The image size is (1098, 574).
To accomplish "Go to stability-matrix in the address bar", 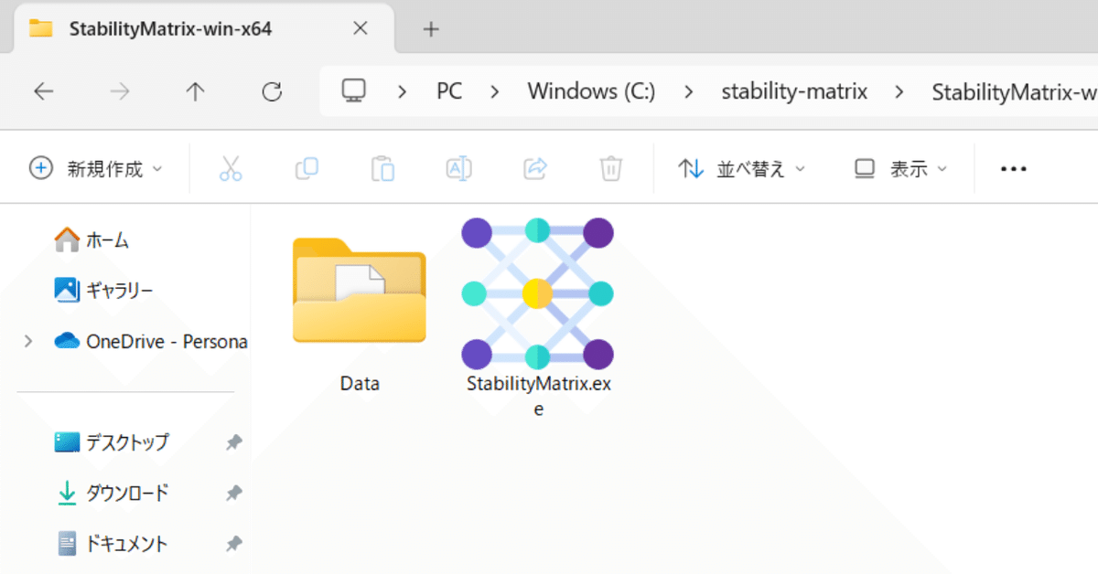I will [793, 91].
